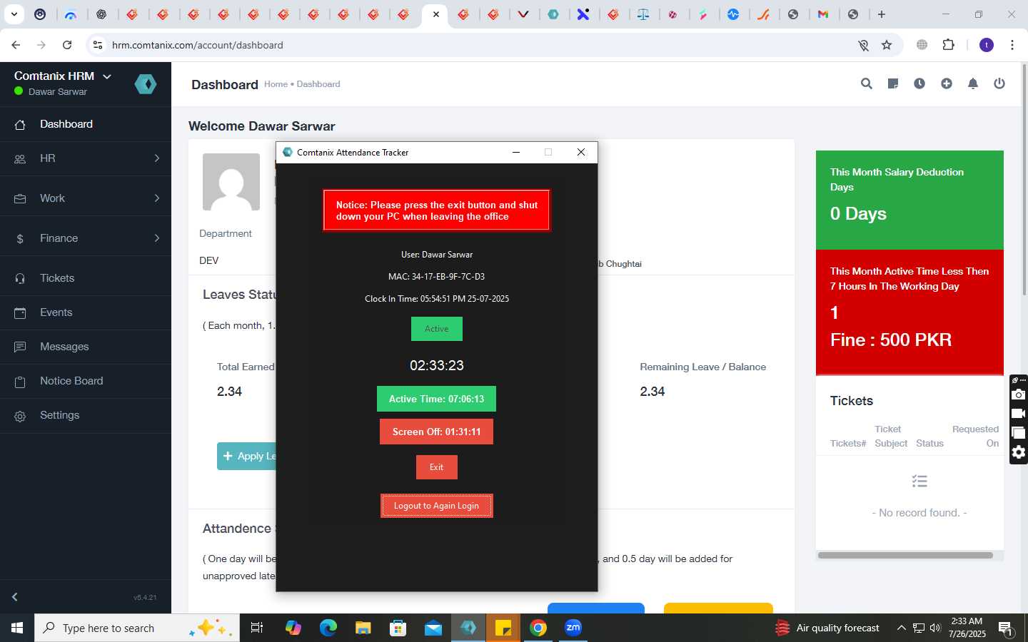Open the Chrome extensions puzzle icon
Image resolution: width=1028 pixels, height=642 pixels.
948,45
